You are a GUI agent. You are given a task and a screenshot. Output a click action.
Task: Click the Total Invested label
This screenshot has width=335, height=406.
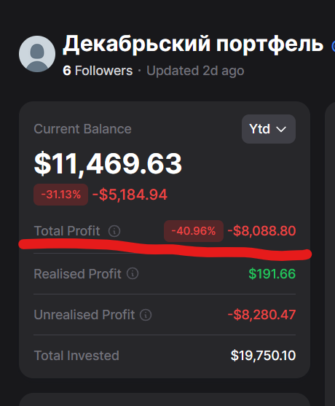pos(76,356)
